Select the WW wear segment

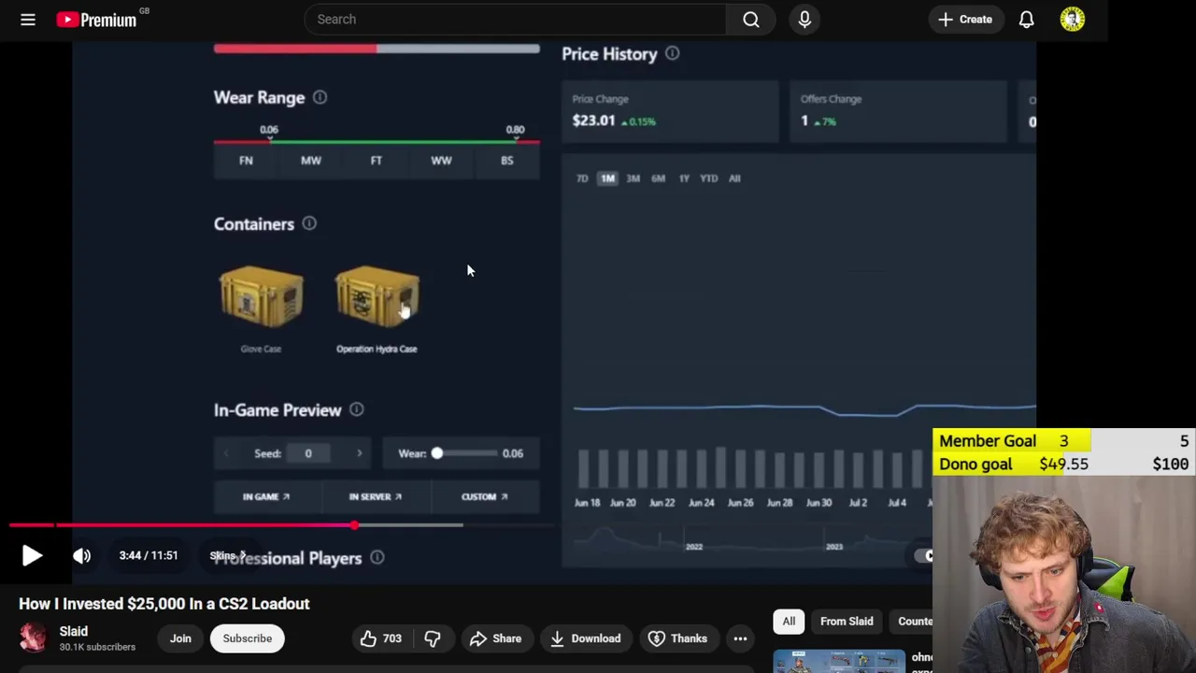[x=441, y=160]
